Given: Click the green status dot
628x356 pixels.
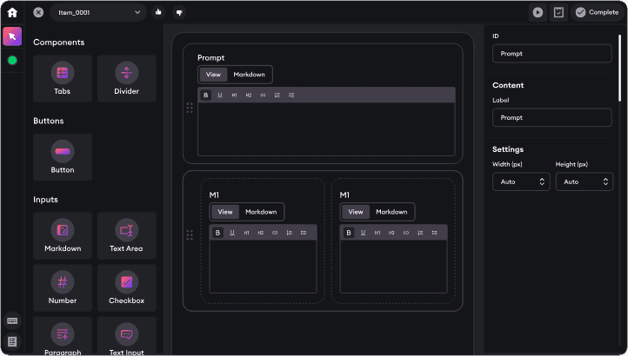Looking at the screenshot, I should coord(12,61).
